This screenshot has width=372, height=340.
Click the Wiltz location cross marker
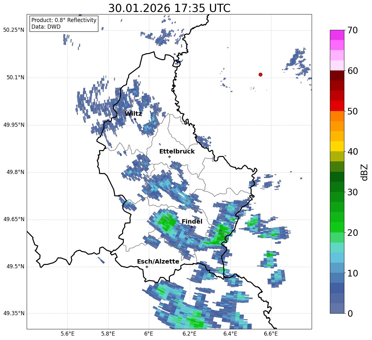click(135, 119)
